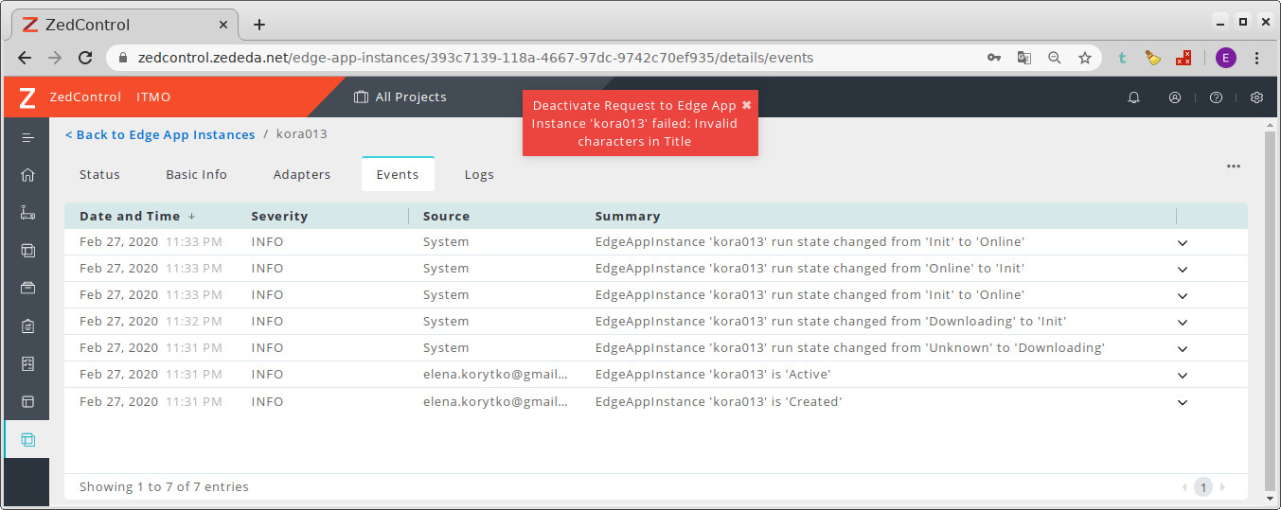Open the settings gear in ZedControl header

(1256, 97)
